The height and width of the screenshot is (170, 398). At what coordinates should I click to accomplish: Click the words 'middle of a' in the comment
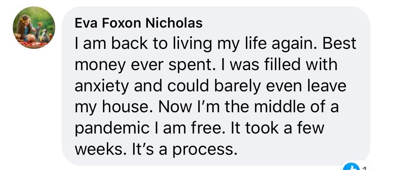coord(296,107)
